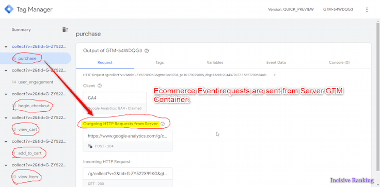Clear the summary list with trash icon

pos(65,29)
